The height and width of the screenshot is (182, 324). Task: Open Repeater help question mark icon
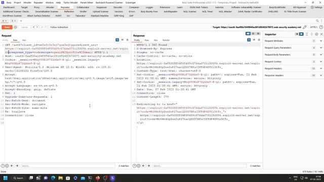[321, 27]
